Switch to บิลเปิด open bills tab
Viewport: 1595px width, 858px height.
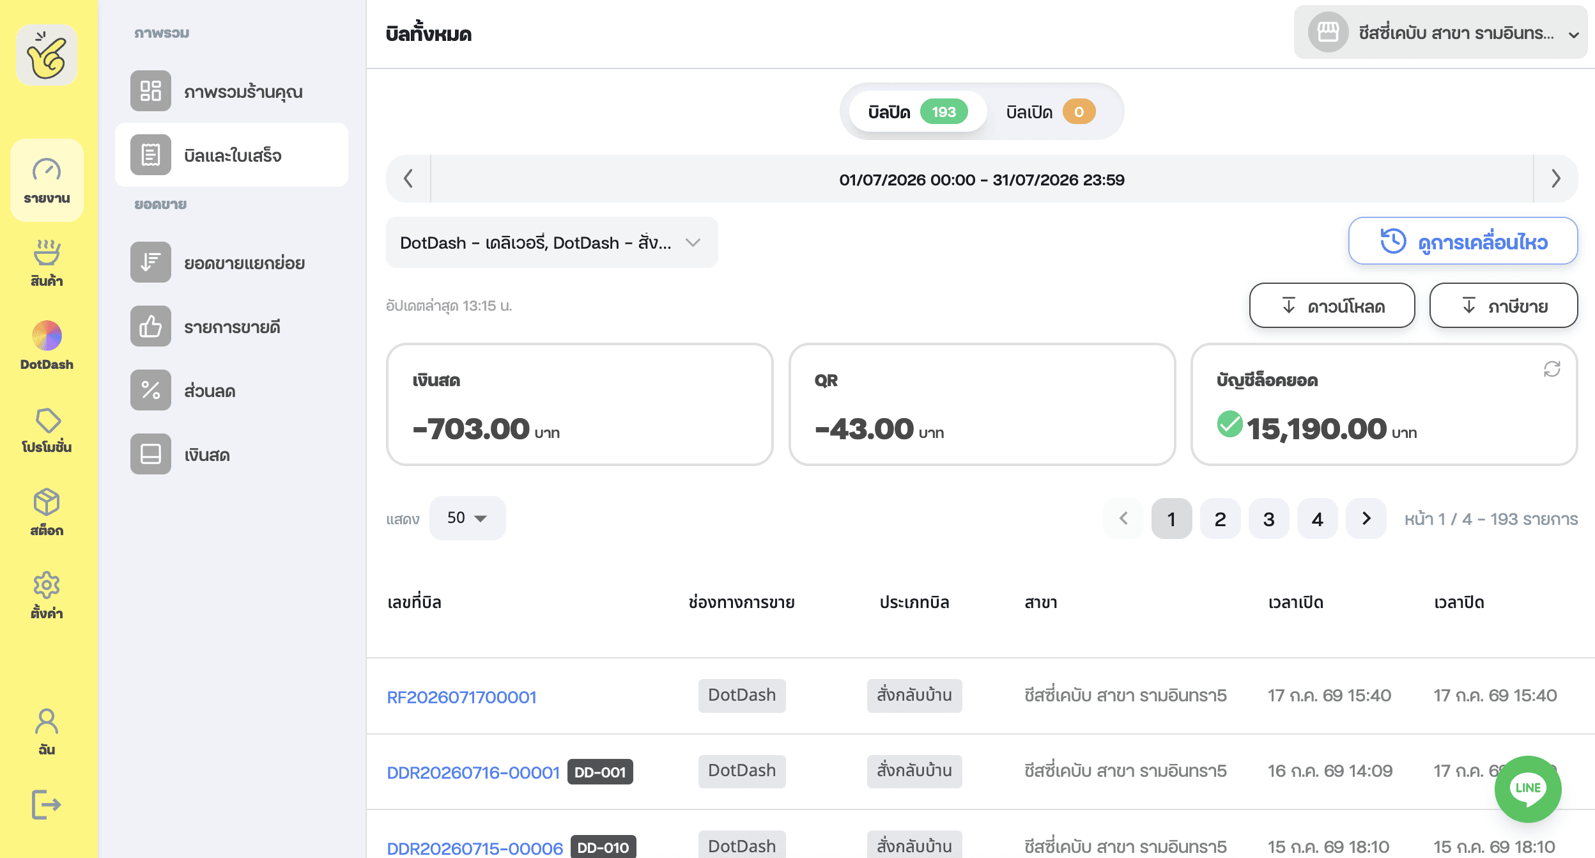click(1051, 112)
